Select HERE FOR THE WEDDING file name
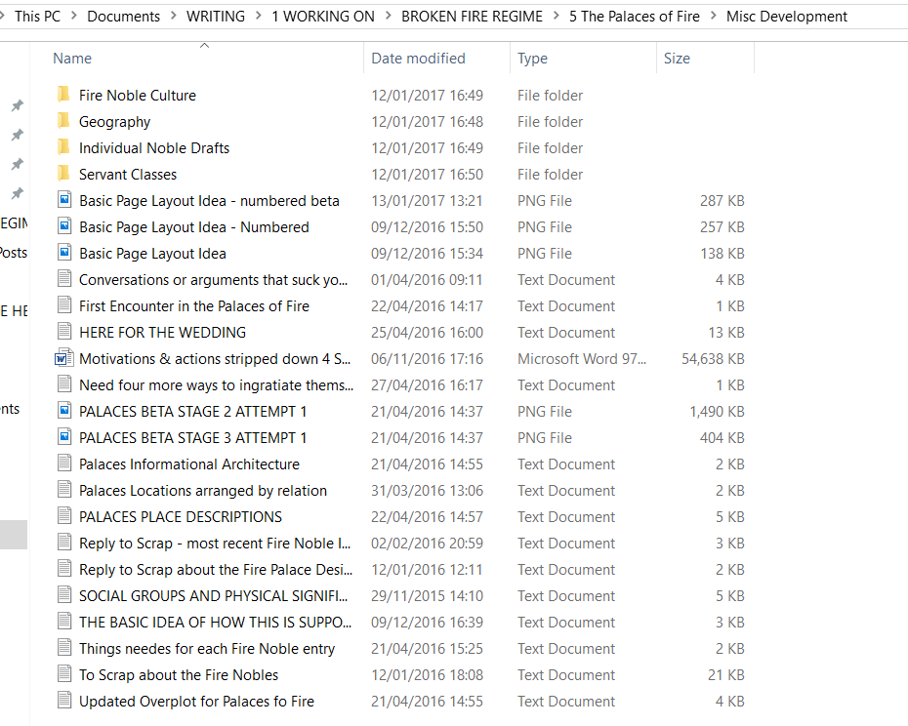 click(162, 333)
